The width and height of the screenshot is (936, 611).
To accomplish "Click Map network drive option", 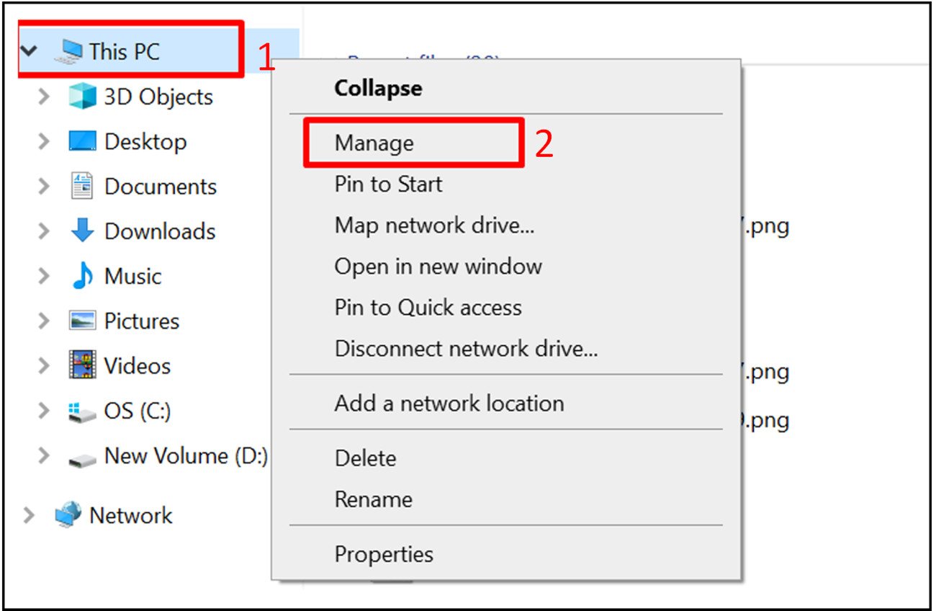I will pos(433,226).
